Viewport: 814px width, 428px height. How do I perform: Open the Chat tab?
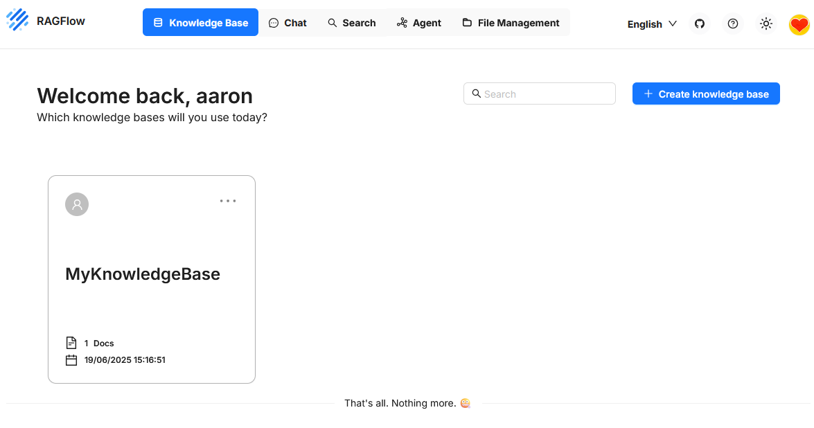[x=287, y=23]
